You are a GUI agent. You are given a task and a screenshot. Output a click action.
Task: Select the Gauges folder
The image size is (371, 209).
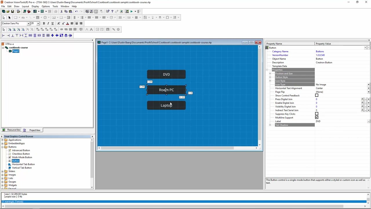pos(12,182)
